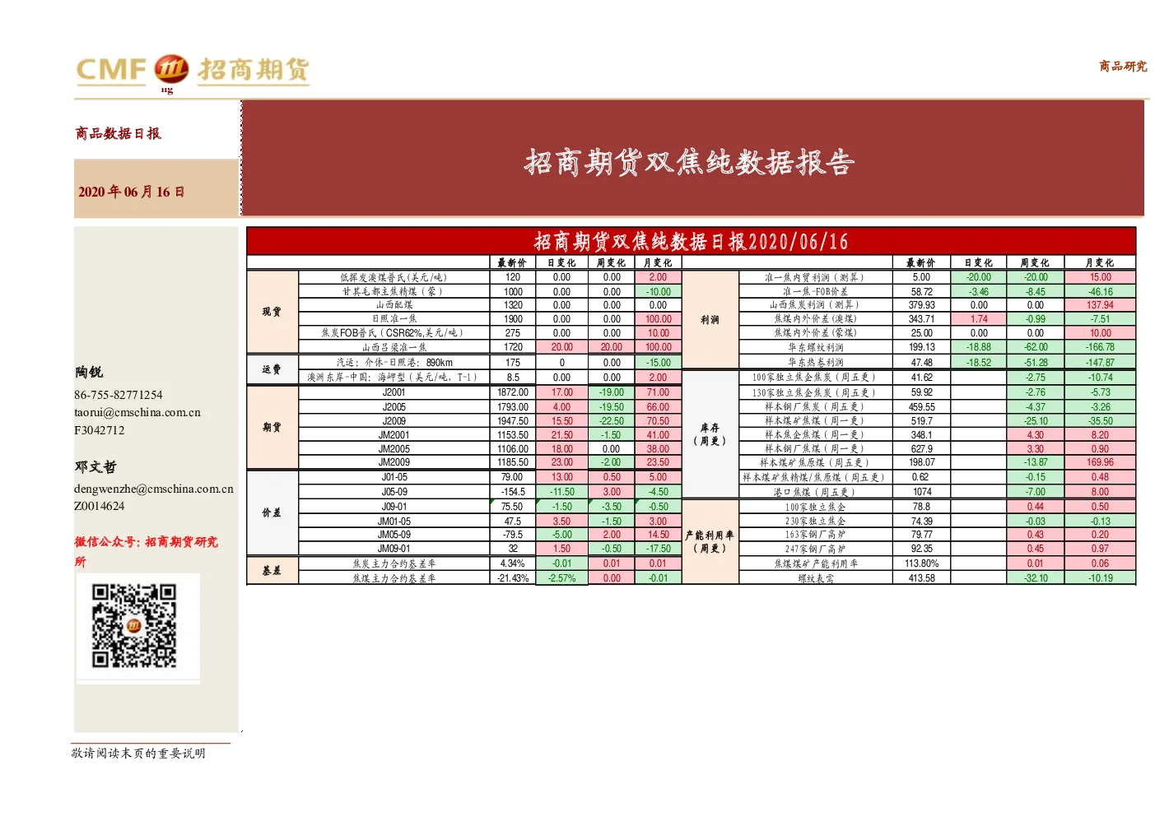Viewport: 1155px width, 816px height.
Task: Click the 螺纹表需 row label
Action: pyautogui.click(x=815, y=578)
